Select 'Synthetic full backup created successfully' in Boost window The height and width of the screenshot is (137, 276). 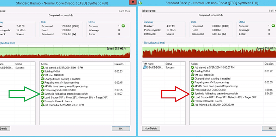pyautogui.click(x=85, y=94)
